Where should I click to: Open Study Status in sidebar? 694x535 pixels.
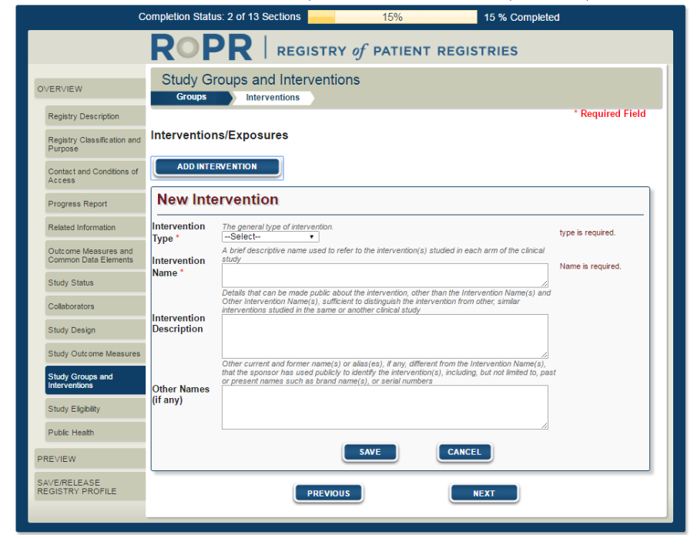[96, 283]
